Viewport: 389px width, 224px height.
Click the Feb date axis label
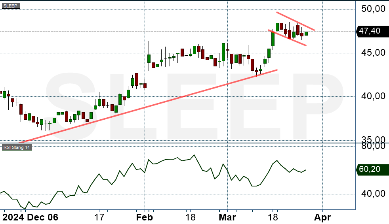[x=145, y=217]
